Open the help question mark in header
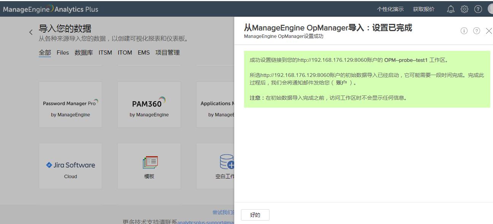The height and width of the screenshot is (224, 493). (x=478, y=9)
